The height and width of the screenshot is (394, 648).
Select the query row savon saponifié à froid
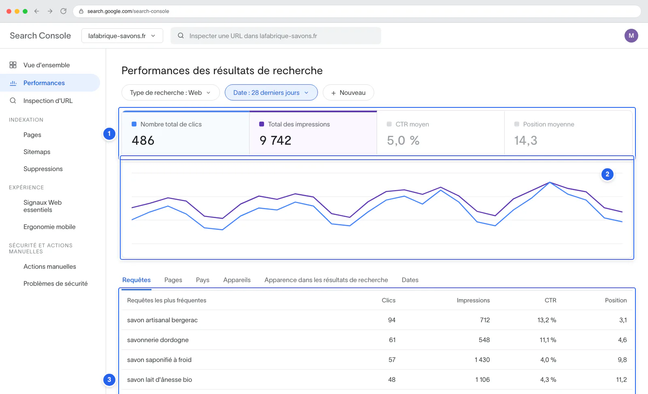(x=377, y=360)
